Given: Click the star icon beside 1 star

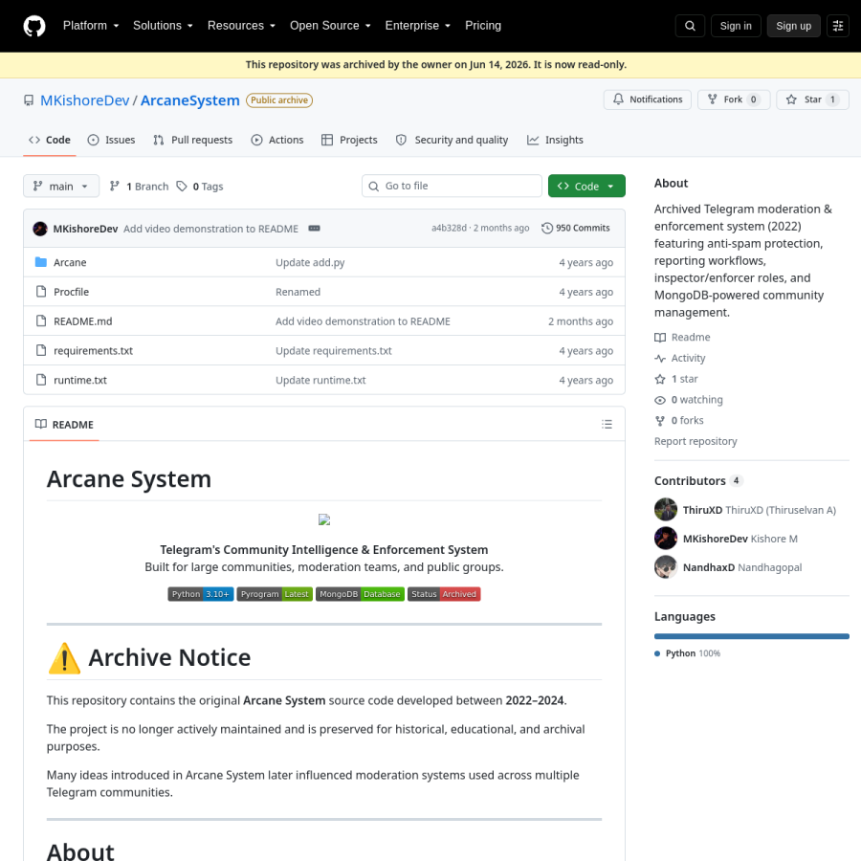Looking at the screenshot, I should 660,379.
